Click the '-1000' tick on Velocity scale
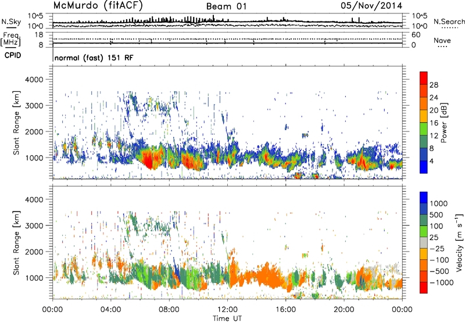Image resolution: width=465 pixels, height=322 pixels. coord(442,282)
